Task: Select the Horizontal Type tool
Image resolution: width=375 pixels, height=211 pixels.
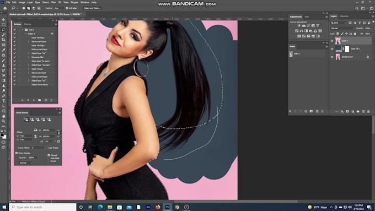Action: [x=3, y=101]
